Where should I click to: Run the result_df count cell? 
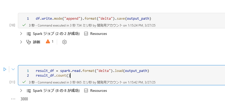(5, 69)
